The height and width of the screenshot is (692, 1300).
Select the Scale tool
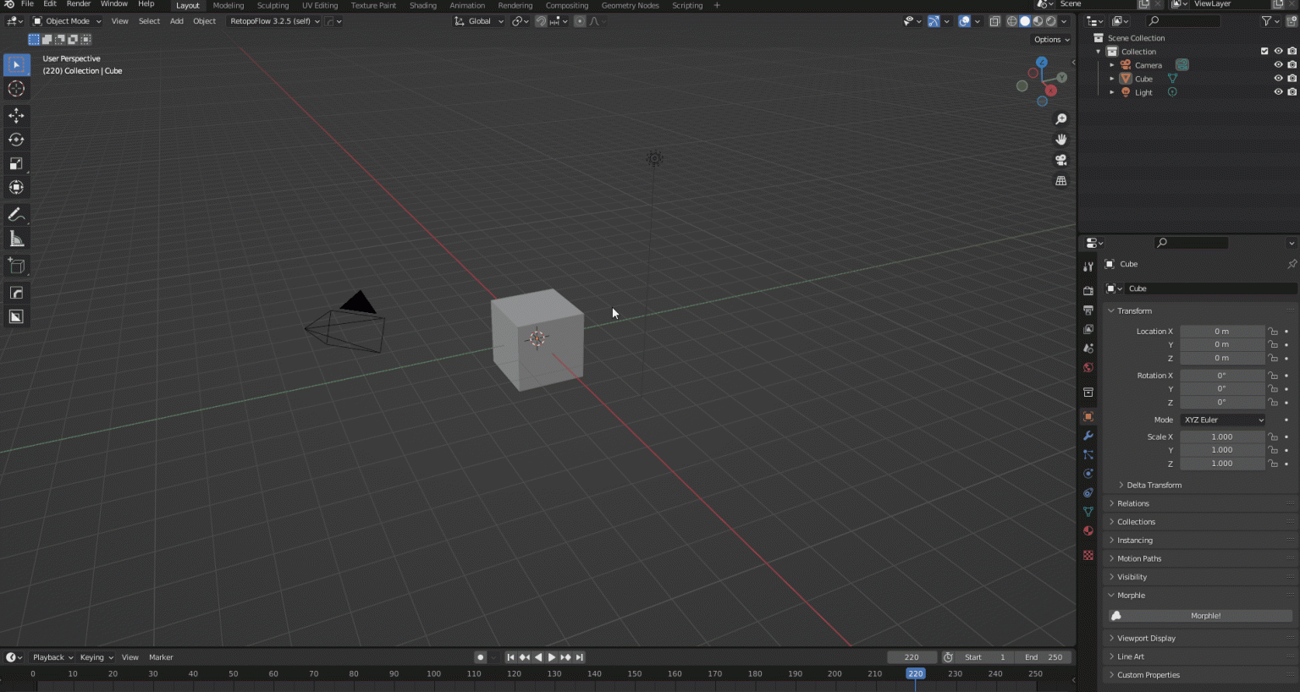tap(16, 163)
